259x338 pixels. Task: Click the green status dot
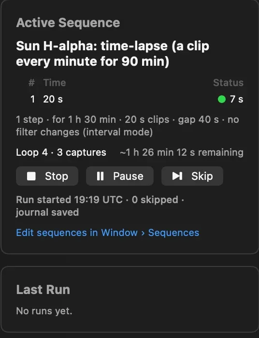coord(222,100)
